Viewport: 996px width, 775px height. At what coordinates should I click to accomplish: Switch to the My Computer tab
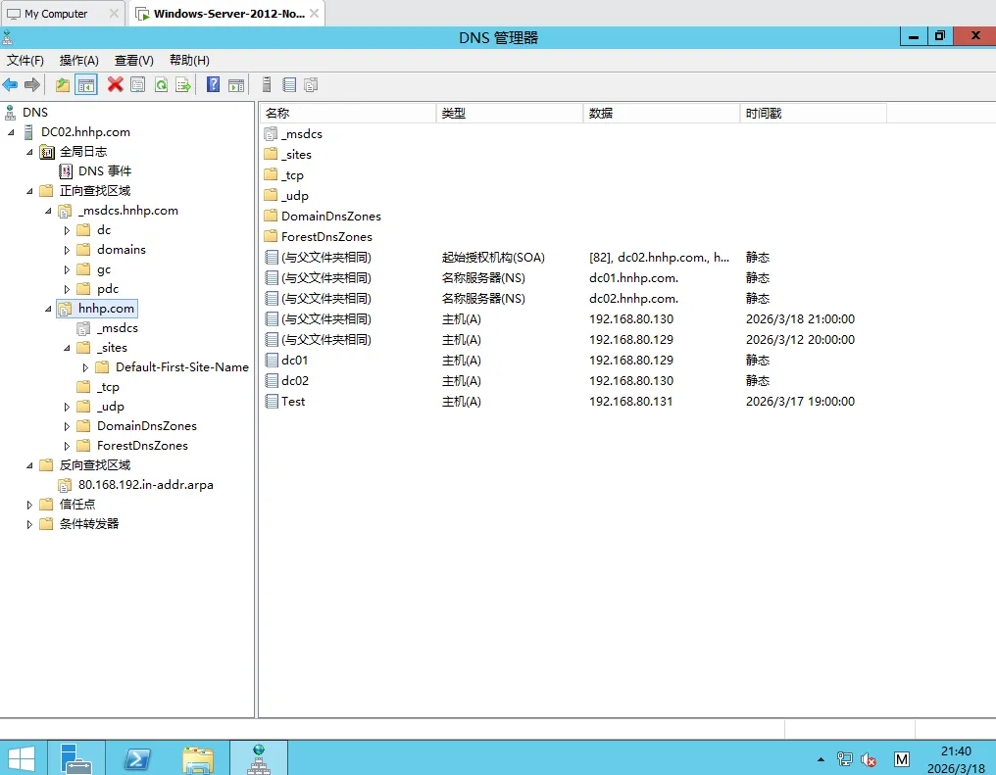pyautogui.click(x=54, y=14)
